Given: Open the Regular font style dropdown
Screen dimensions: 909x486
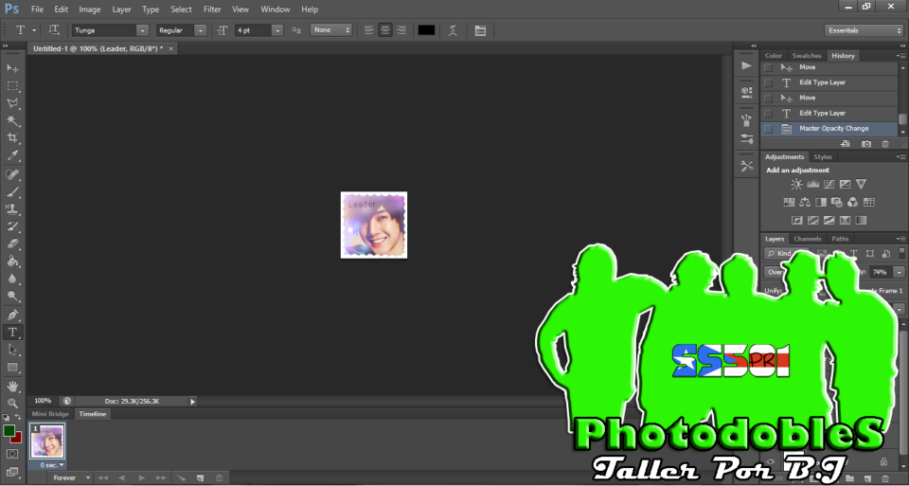Looking at the screenshot, I should coord(201,30).
